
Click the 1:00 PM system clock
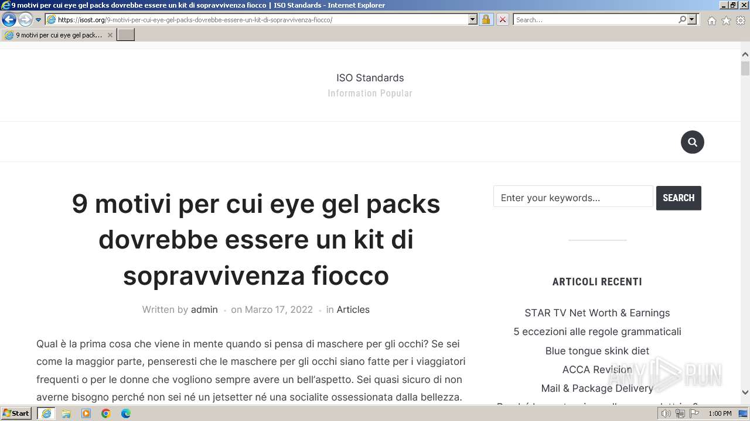click(x=720, y=413)
